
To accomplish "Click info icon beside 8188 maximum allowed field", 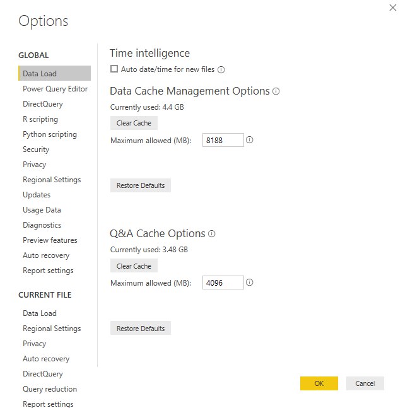I will tap(249, 140).
